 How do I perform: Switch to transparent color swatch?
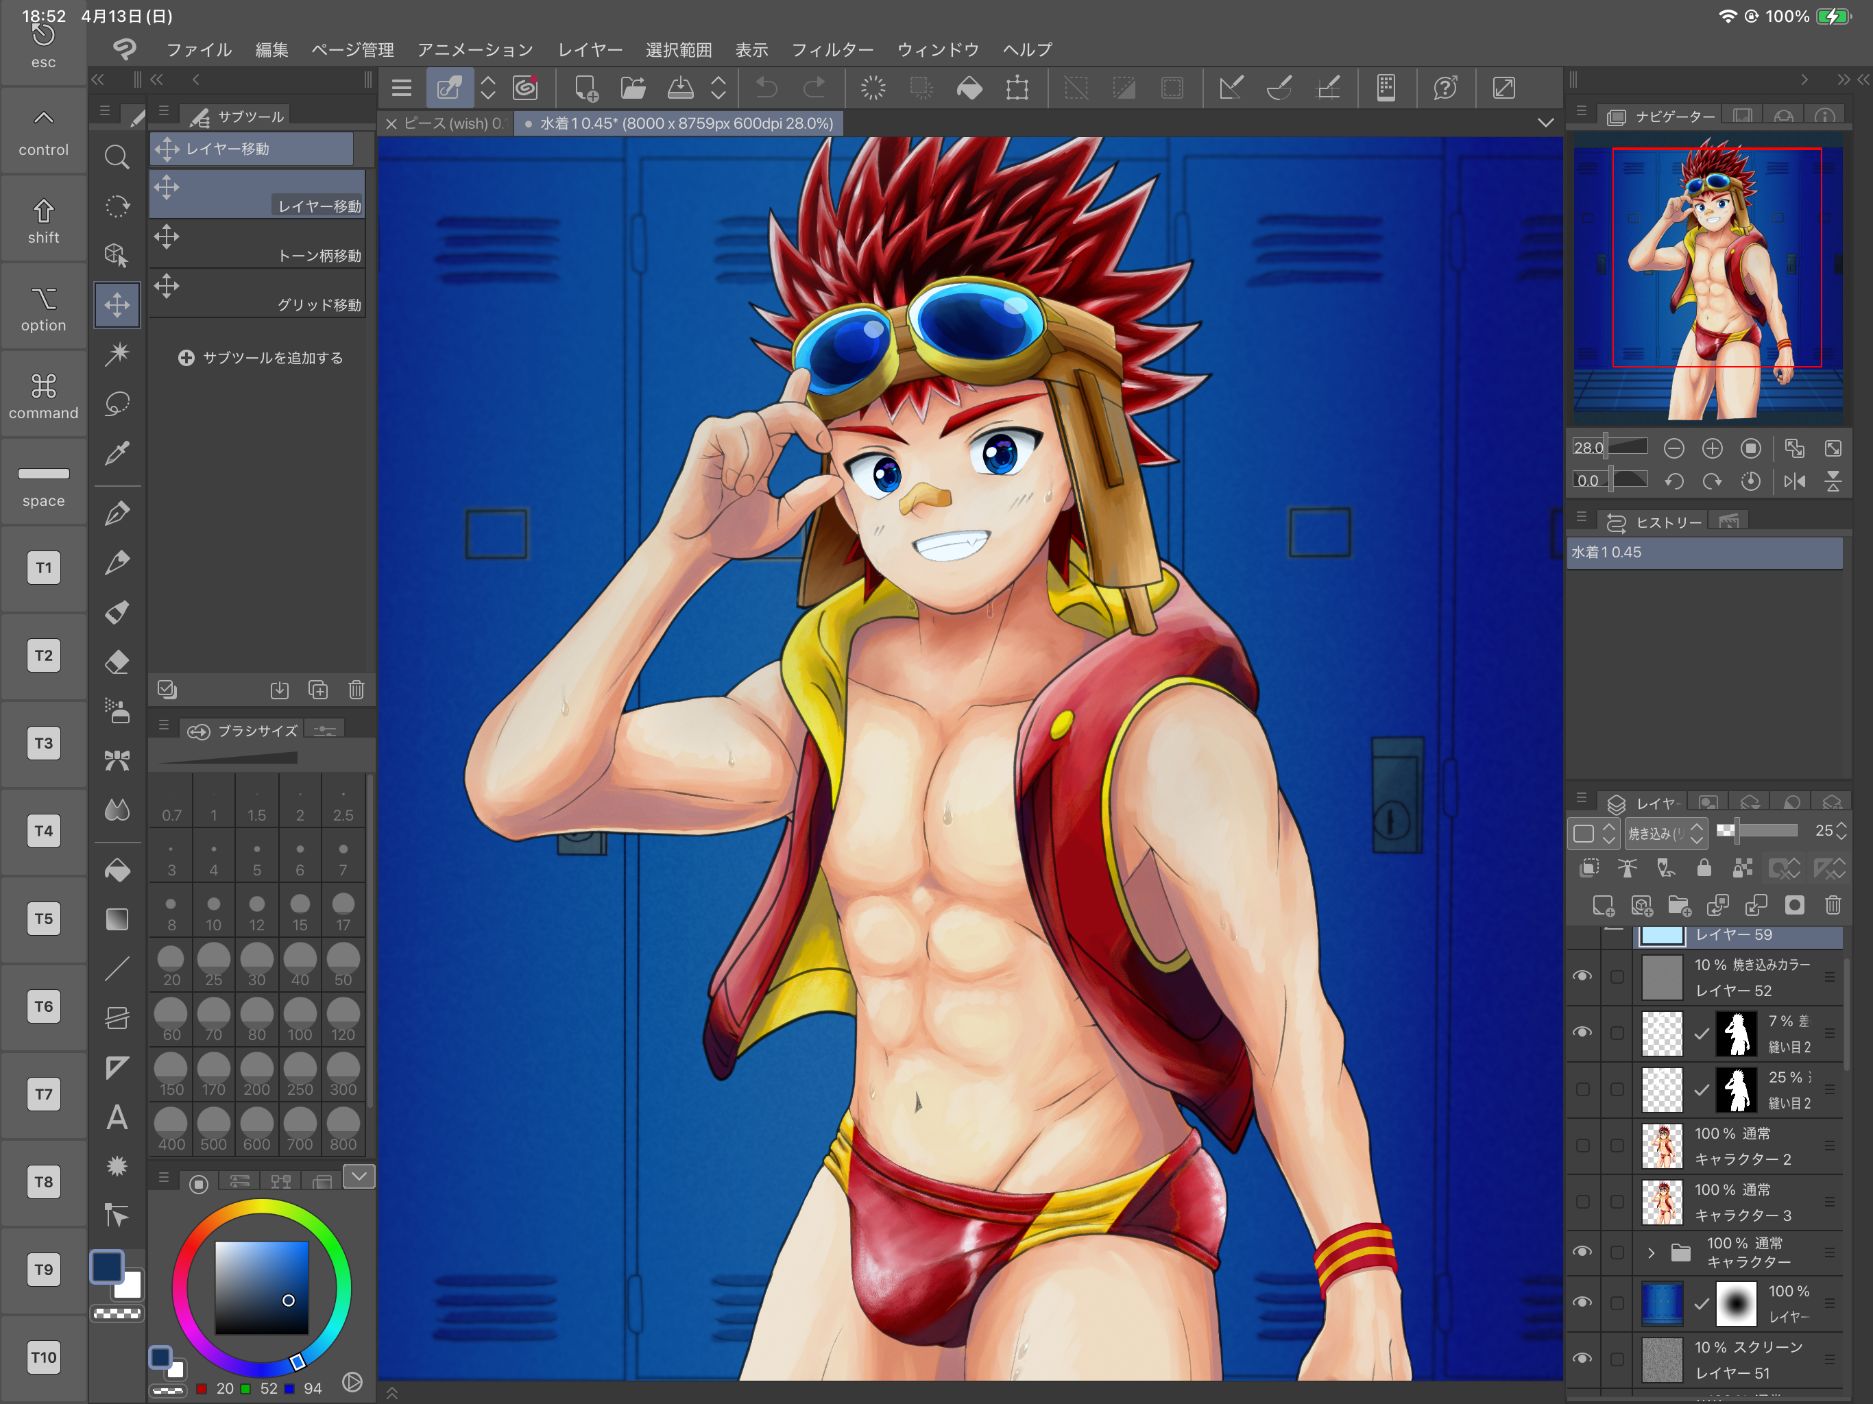pyautogui.click(x=117, y=1314)
